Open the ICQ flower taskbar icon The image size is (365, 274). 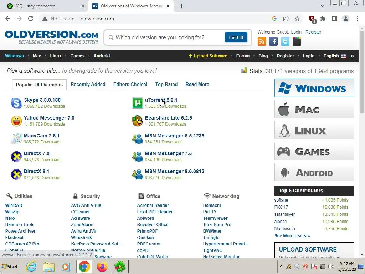(x=120, y=266)
